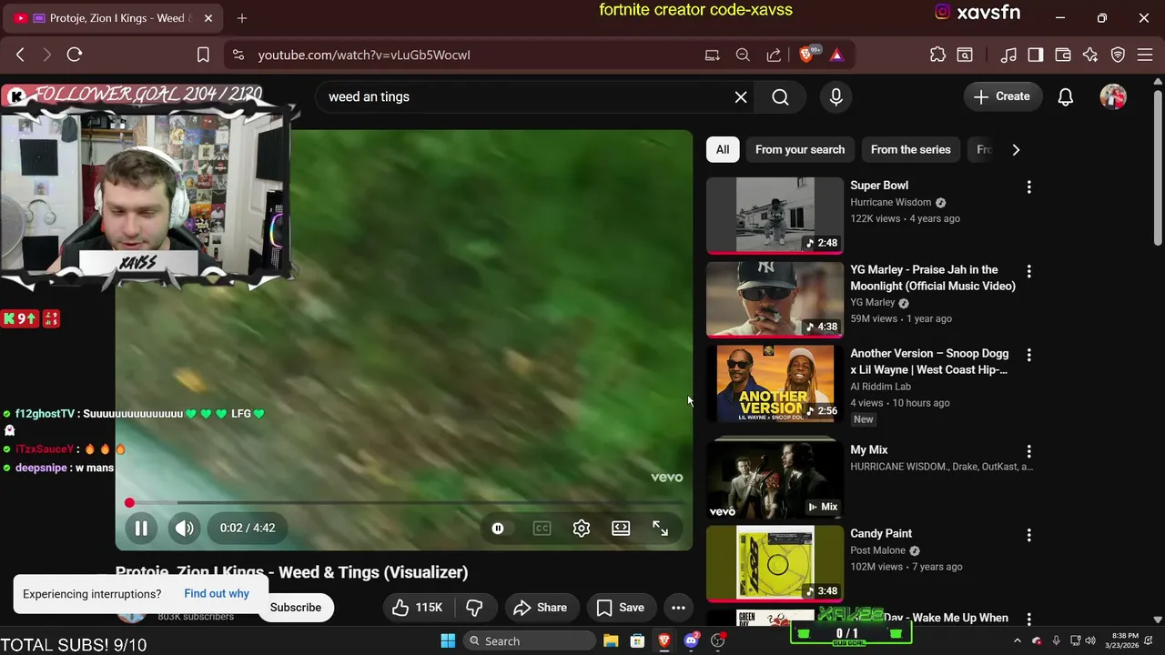1165x655 pixels.
Task: Open a new browser tab
Action: point(242,18)
